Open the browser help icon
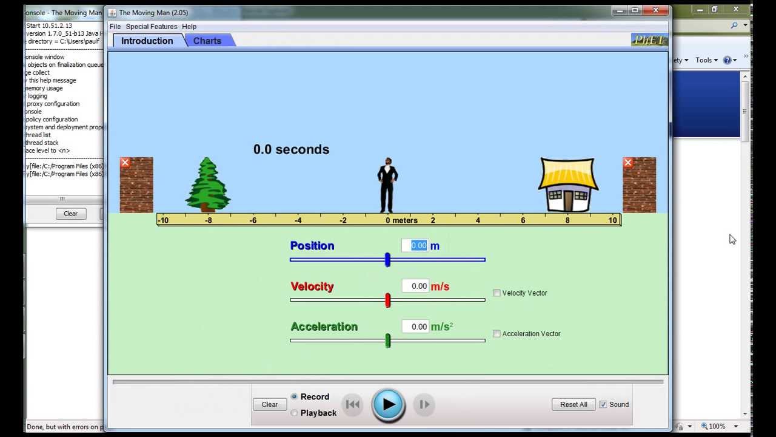This screenshot has width=776, height=437. [727, 60]
